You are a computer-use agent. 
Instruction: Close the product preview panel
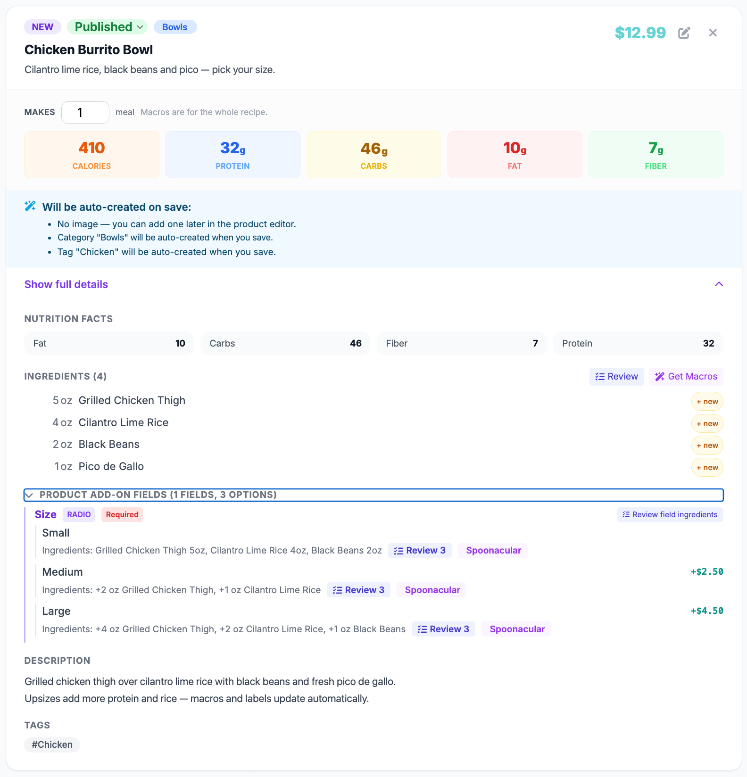(713, 33)
